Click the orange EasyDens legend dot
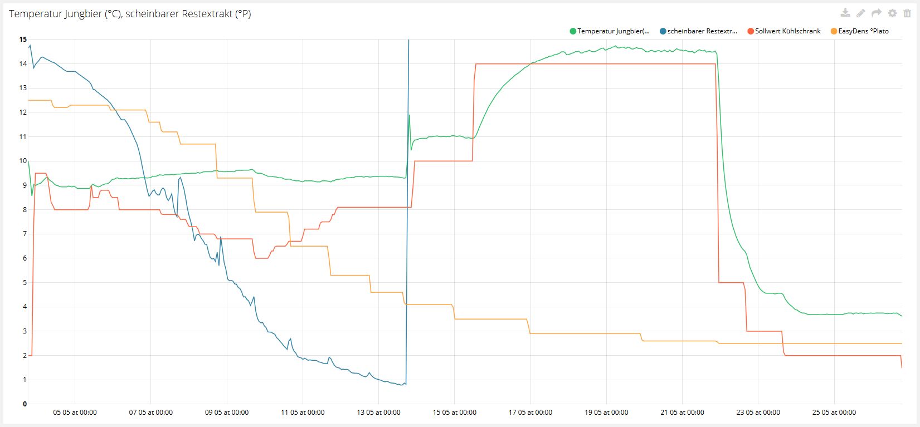 834,31
